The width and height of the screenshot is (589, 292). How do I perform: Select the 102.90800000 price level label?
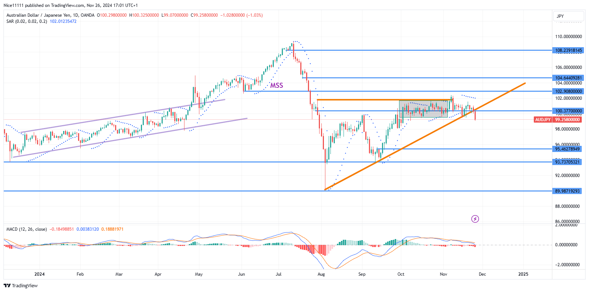[568, 91]
